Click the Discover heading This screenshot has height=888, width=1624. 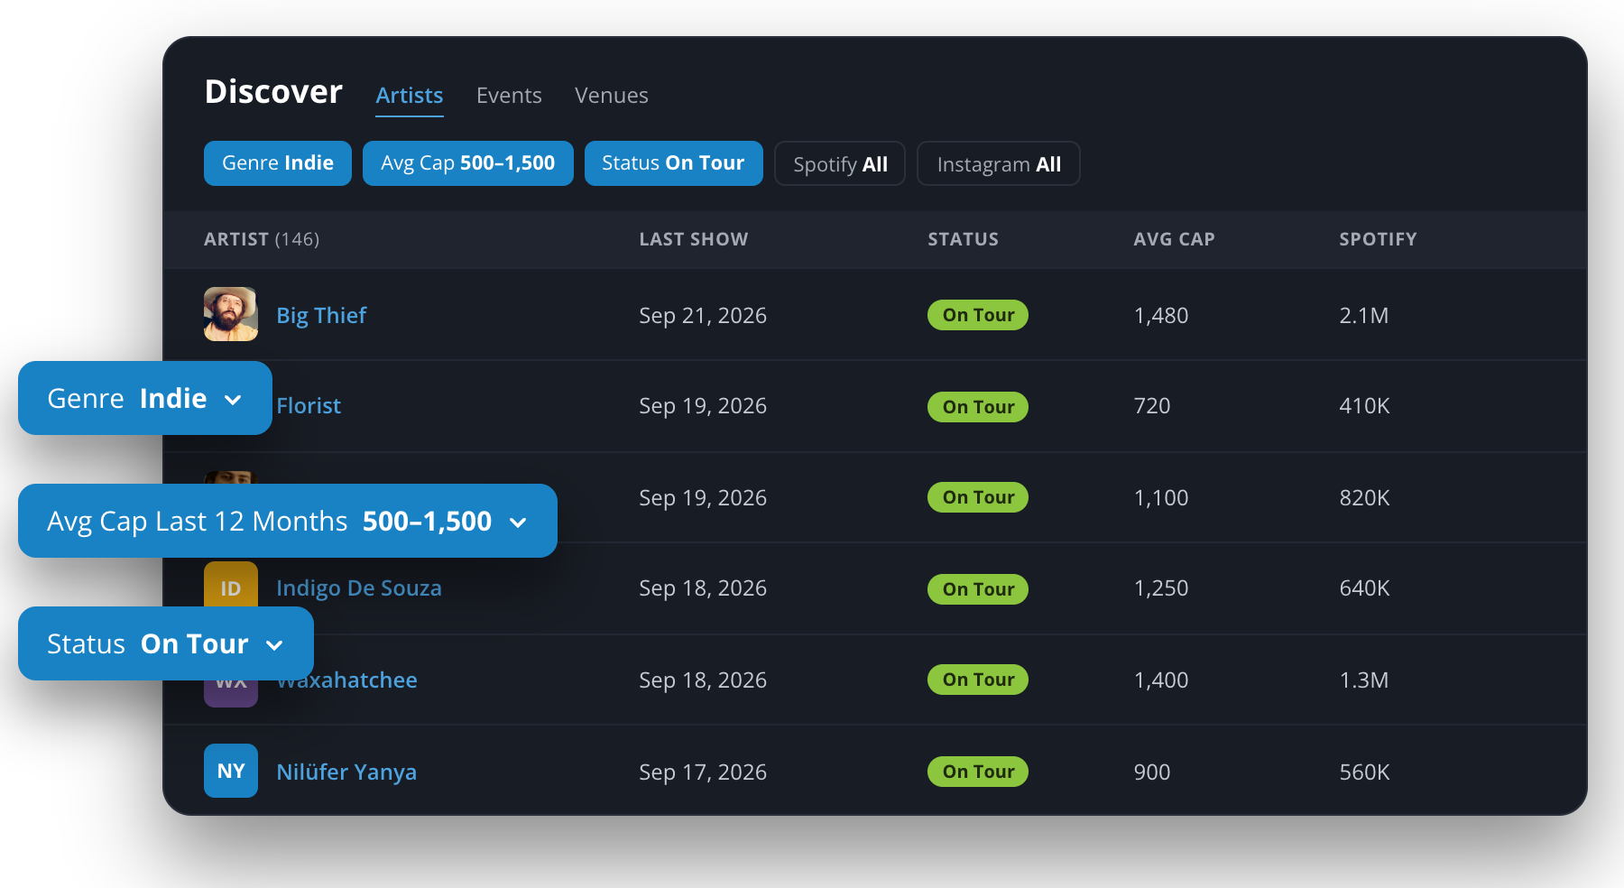[273, 92]
